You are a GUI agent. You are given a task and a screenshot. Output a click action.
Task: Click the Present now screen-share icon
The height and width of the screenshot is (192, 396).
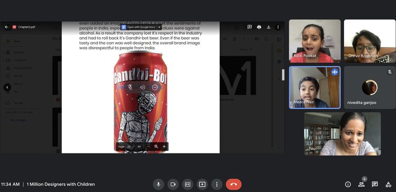coord(202,185)
